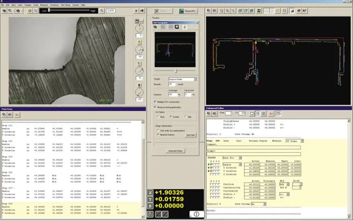Open the Part Setup menu
The width and height of the screenshot is (353, 221).
point(65,5)
